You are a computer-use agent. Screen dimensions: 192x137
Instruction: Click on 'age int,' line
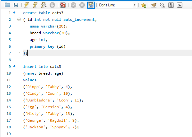coord(38,40)
